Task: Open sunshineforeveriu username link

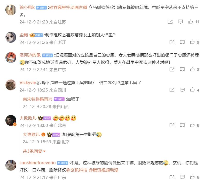Action: [x=38, y=163]
